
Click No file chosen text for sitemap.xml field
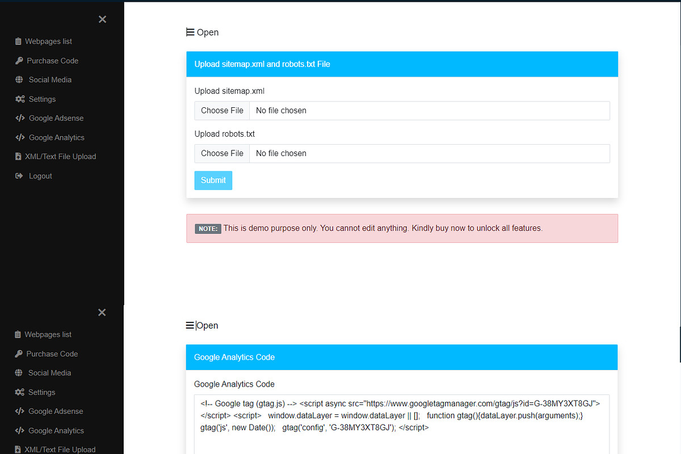(x=281, y=111)
